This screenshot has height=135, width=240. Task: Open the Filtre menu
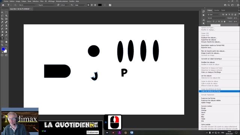click(42, 1)
